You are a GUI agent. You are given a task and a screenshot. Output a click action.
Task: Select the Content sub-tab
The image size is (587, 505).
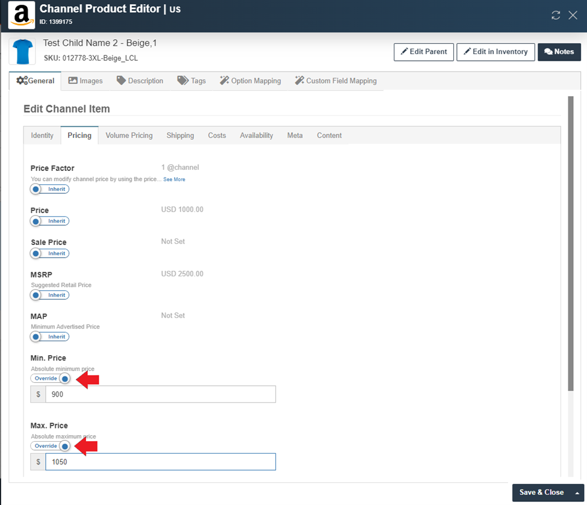coord(329,135)
